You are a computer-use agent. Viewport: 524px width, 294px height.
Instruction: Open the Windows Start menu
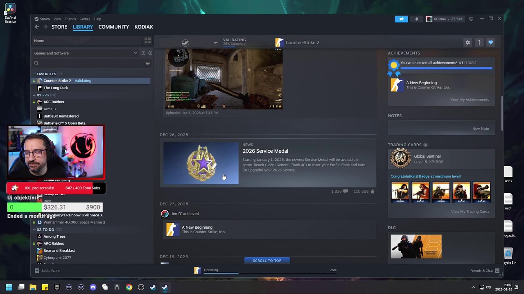(9, 287)
